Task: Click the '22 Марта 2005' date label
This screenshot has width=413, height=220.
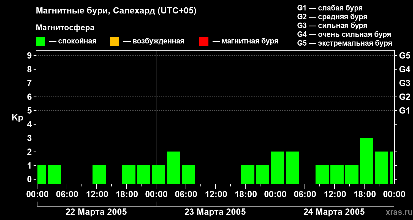Action: click(96, 212)
